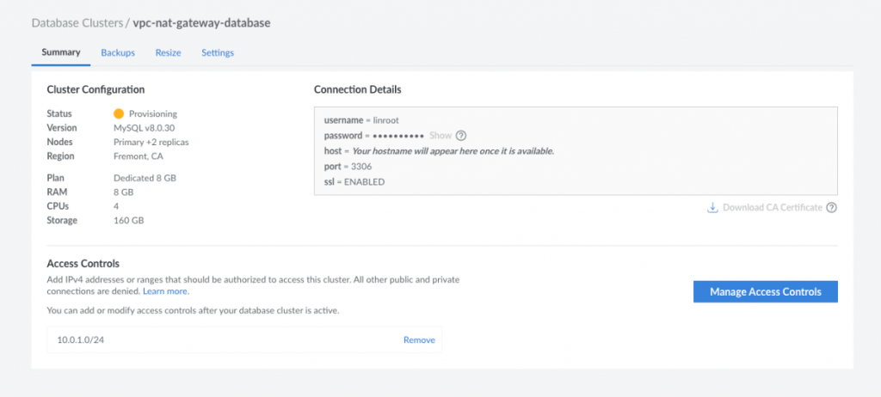Open the Backups tab
This screenshot has width=881, height=397.
pyautogui.click(x=118, y=52)
